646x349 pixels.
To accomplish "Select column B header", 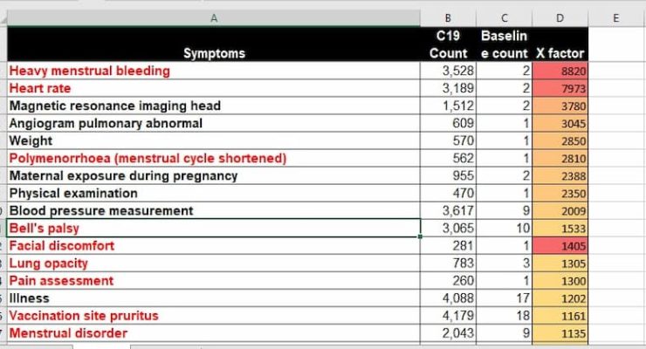I will [x=448, y=17].
